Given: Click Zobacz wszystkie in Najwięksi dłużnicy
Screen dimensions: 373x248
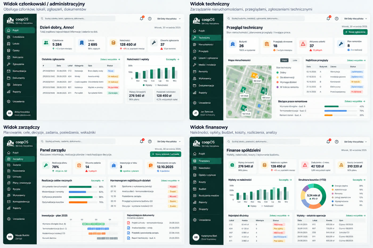Looking at the screenshot, I should point(279,216).
